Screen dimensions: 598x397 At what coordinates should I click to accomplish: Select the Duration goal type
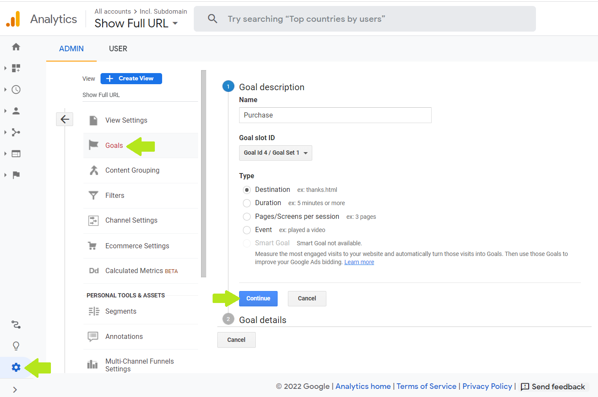pos(247,203)
